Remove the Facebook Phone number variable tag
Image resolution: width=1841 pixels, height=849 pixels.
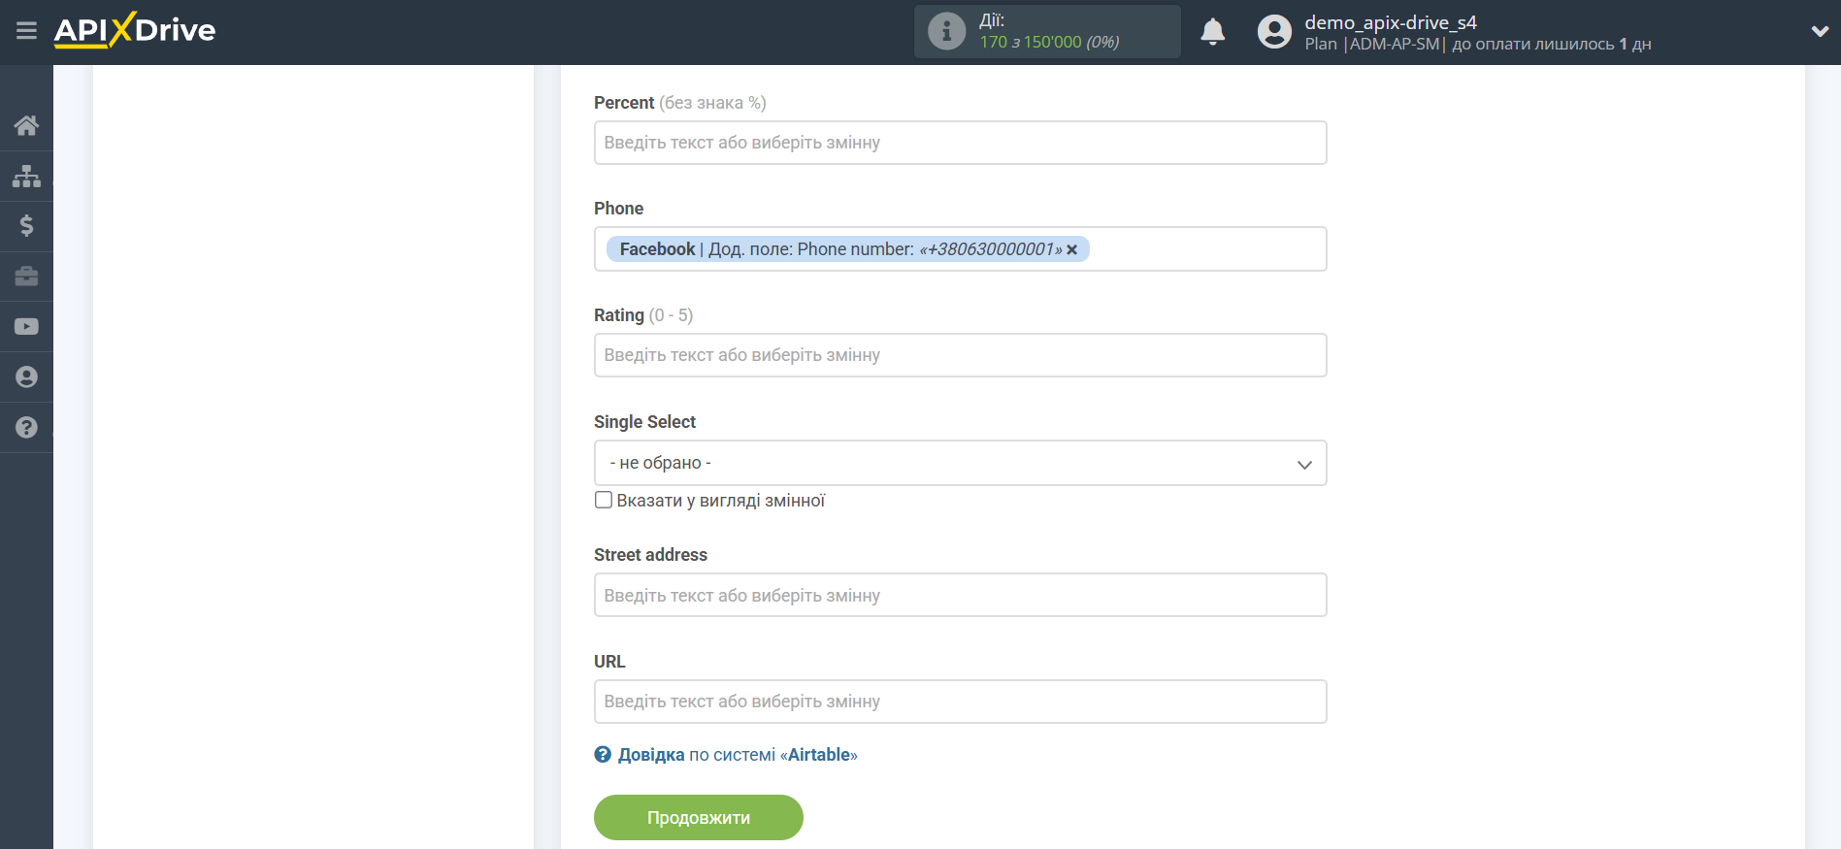pyautogui.click(x=1072, y=250)
